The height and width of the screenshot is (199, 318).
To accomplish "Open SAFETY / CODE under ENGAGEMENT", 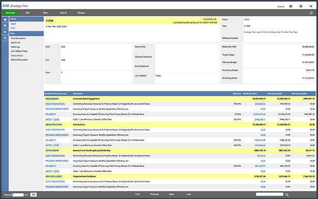I will coord(52,120).
